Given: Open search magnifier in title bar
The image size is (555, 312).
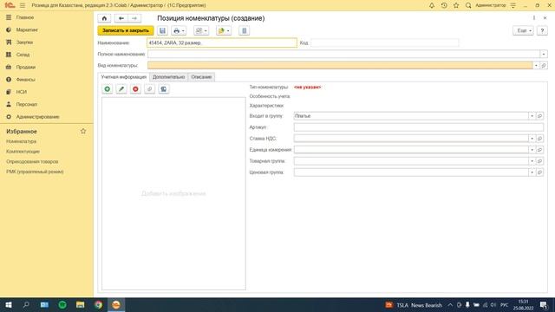Looking at the screenshot, I should click(x=468, y=5).
